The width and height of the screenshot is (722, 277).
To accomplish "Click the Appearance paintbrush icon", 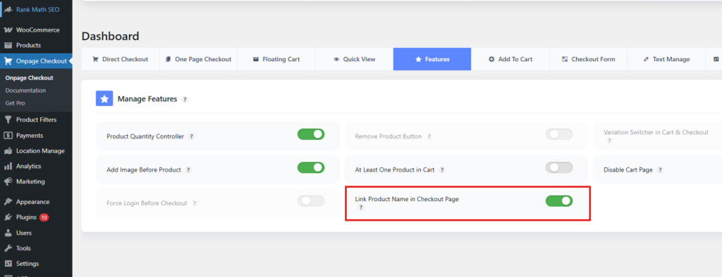I will coord(8,202).
